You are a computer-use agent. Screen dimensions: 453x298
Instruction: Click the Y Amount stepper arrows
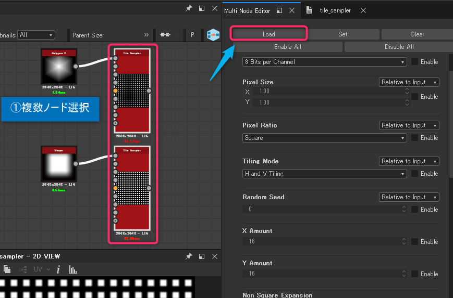[404, 274]
